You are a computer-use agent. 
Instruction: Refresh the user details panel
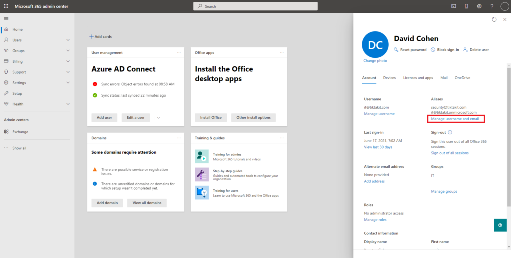494,20
